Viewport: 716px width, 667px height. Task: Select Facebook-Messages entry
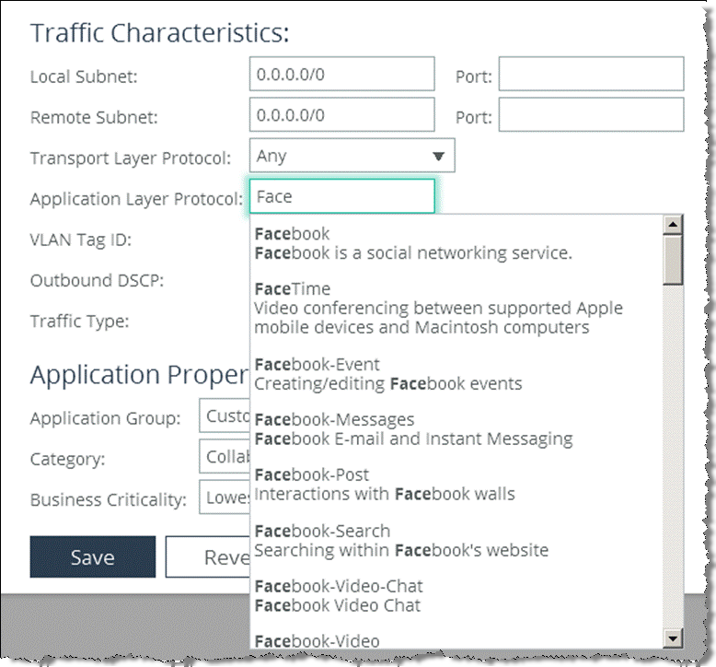pyautogui.click(x=456, y=428)
